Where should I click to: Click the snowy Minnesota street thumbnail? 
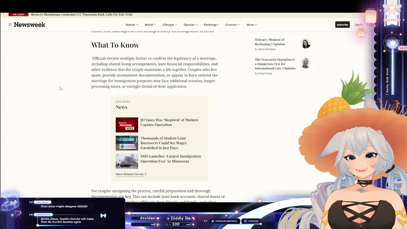pos(127,161)
